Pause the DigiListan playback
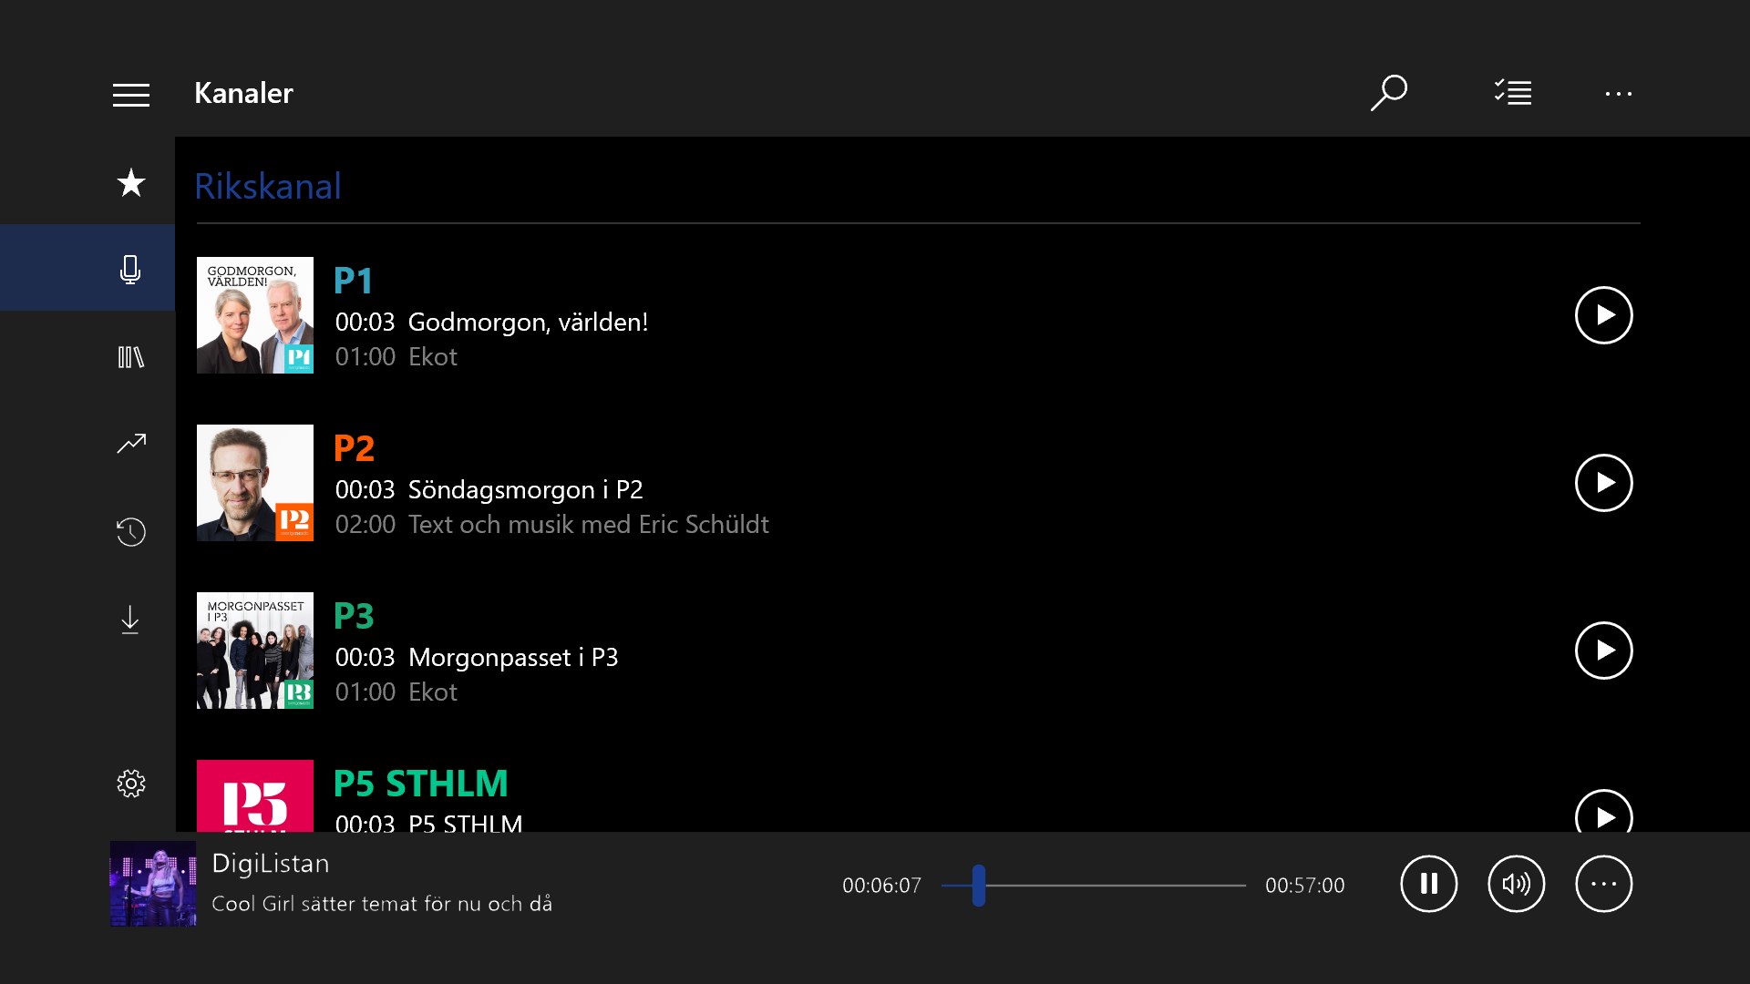Image resolution: width=1750 pixels, height=984 pixels. (1428, 884)
